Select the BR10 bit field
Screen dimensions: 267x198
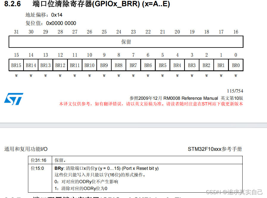point(89,65)
